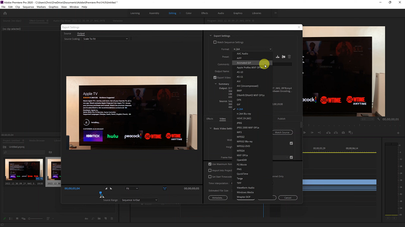Screen dimensions: 405x227
Task: Click the New Bin folder icon
Action: (99, 218)
